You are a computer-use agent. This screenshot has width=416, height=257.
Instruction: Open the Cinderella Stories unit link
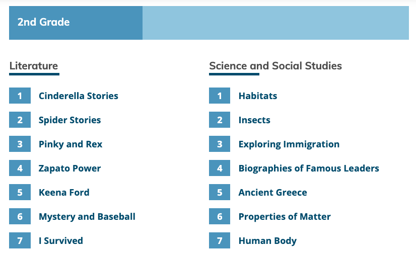click(x=79, y=96)
